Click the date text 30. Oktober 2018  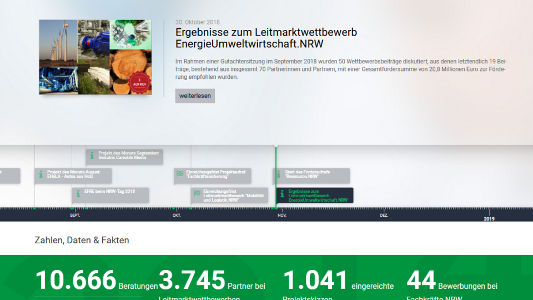tap(198, 22)
